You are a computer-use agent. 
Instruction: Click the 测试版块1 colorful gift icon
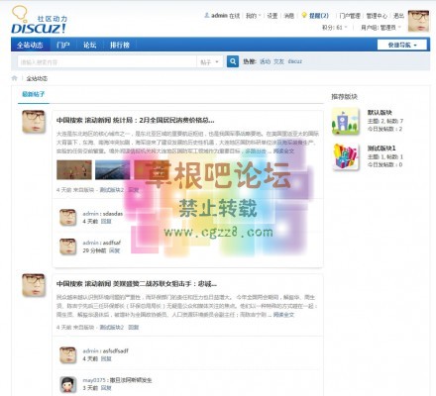pyautogui.click(x=346, y=156)
